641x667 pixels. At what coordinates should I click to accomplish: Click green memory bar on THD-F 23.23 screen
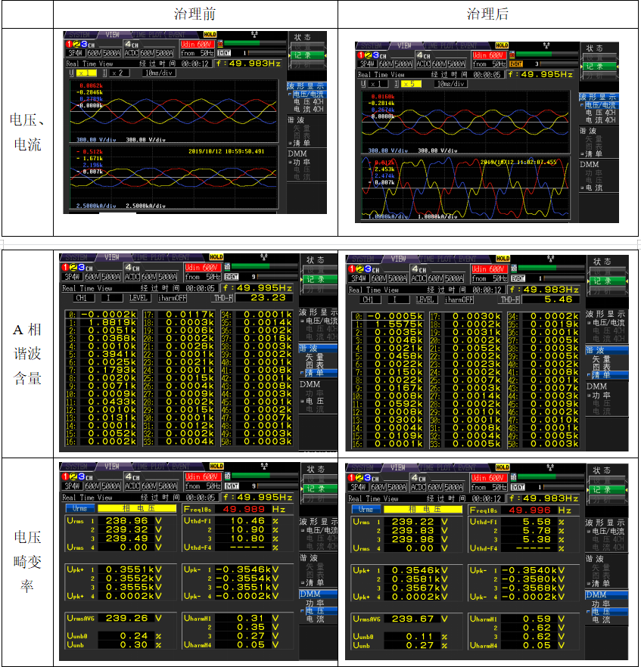tap(250, 266)
